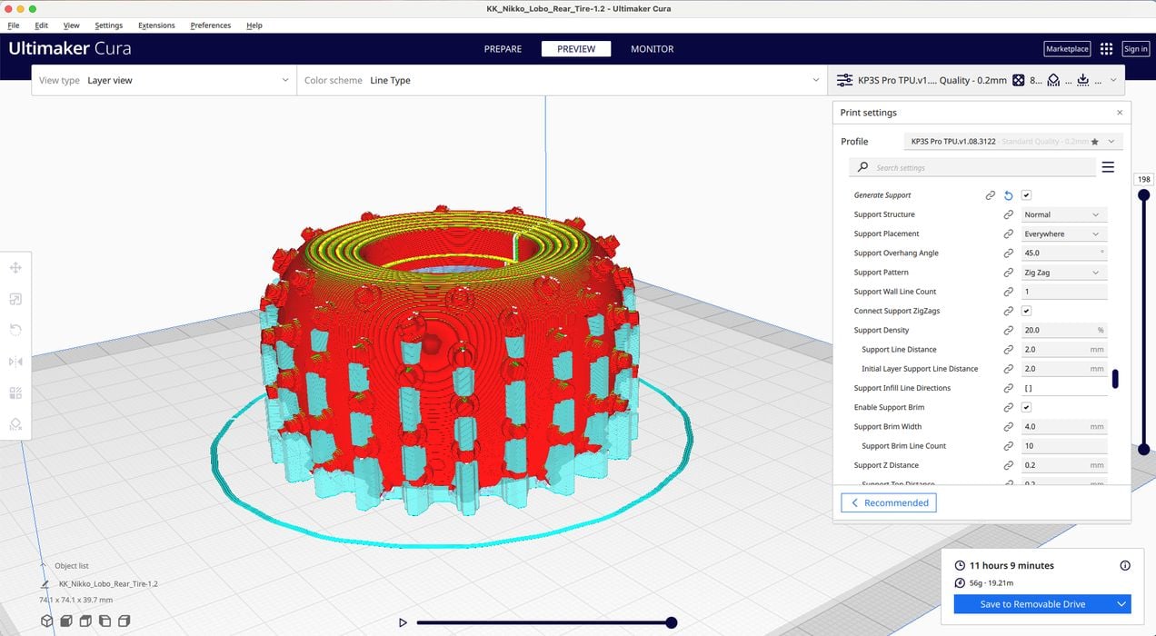This screenshot has height=636, width=1156.
Task: Click the Save to Removable Drive button
Action: pos(1032,604)
